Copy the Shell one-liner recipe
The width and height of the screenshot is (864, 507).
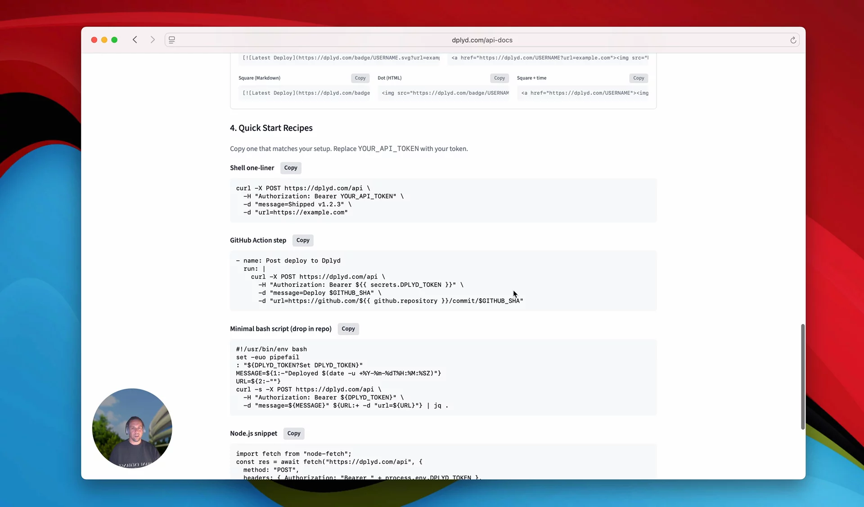coord(290,168)
